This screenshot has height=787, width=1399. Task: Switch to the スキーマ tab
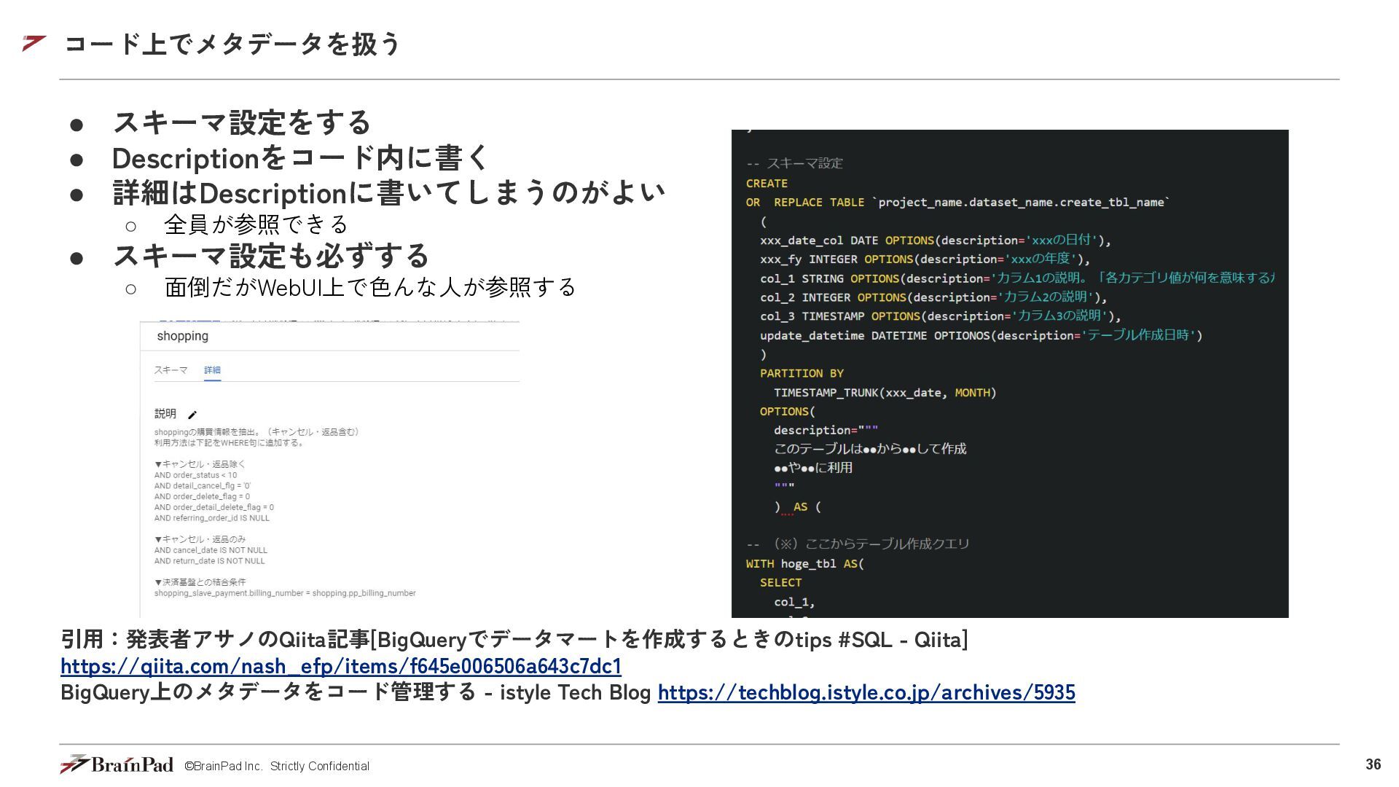(171, 370)
